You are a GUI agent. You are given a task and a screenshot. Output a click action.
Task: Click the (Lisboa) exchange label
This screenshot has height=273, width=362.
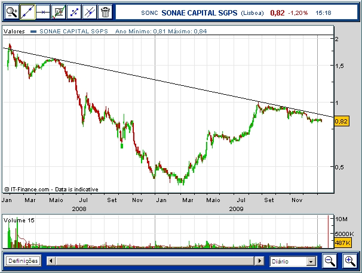pyautogui.click(x=252, y=13)
